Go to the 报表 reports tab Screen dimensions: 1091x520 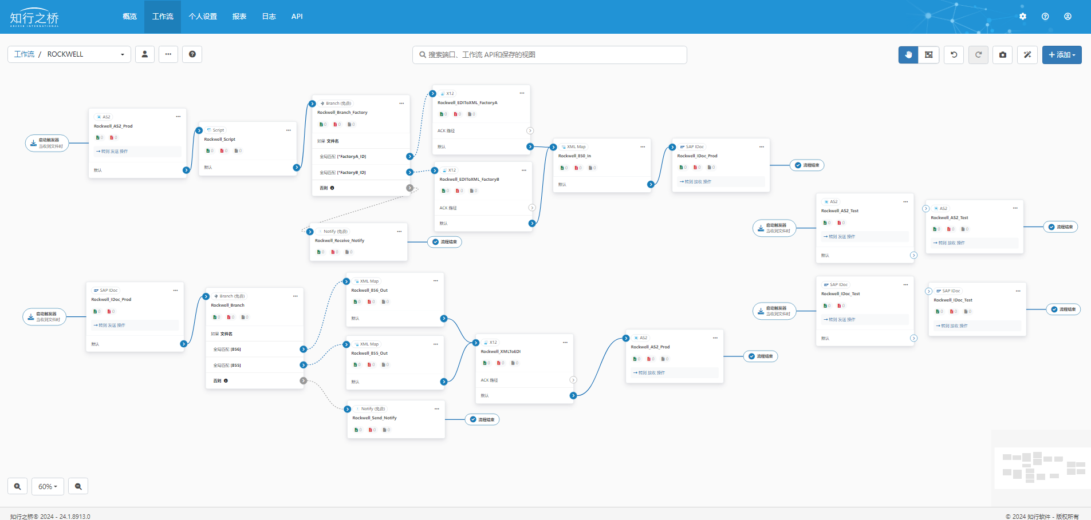tap(239, 17)
